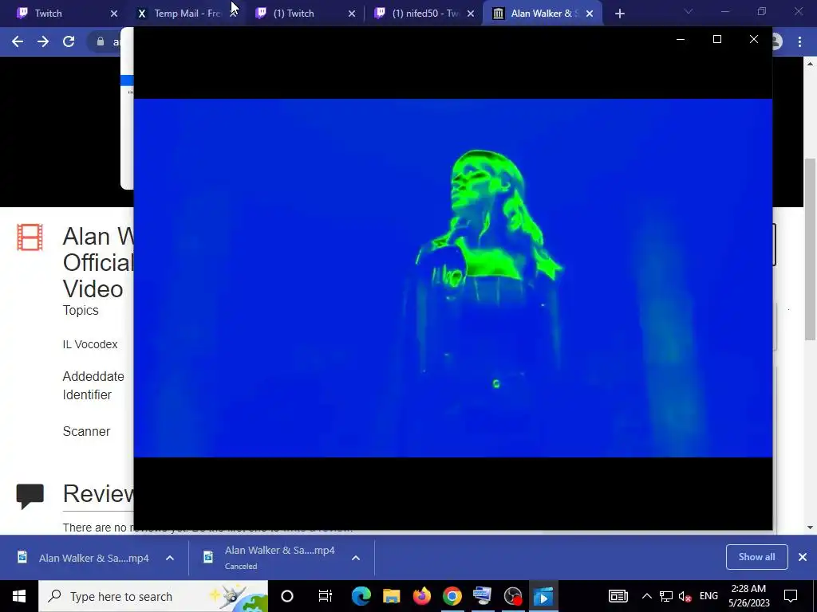
Task: Close the Temp Mail tab
Action: 234,14
